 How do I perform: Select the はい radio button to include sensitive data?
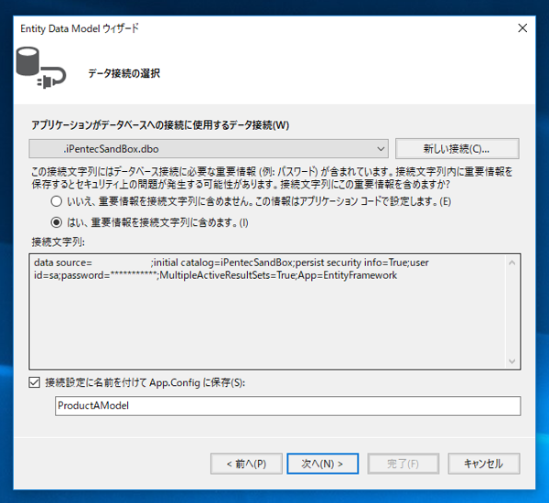point(57,222)
